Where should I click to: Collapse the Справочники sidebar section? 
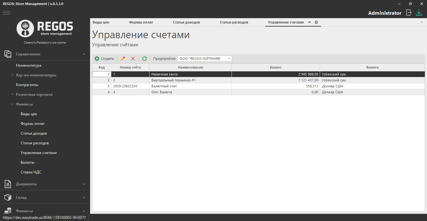click(84, 54)
